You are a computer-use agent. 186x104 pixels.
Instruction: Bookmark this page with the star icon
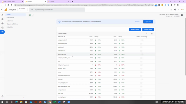[152, 5]
